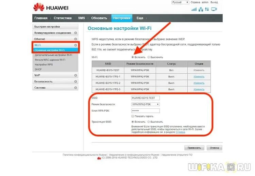Click the Режим безопасности column header

(140, 64)
